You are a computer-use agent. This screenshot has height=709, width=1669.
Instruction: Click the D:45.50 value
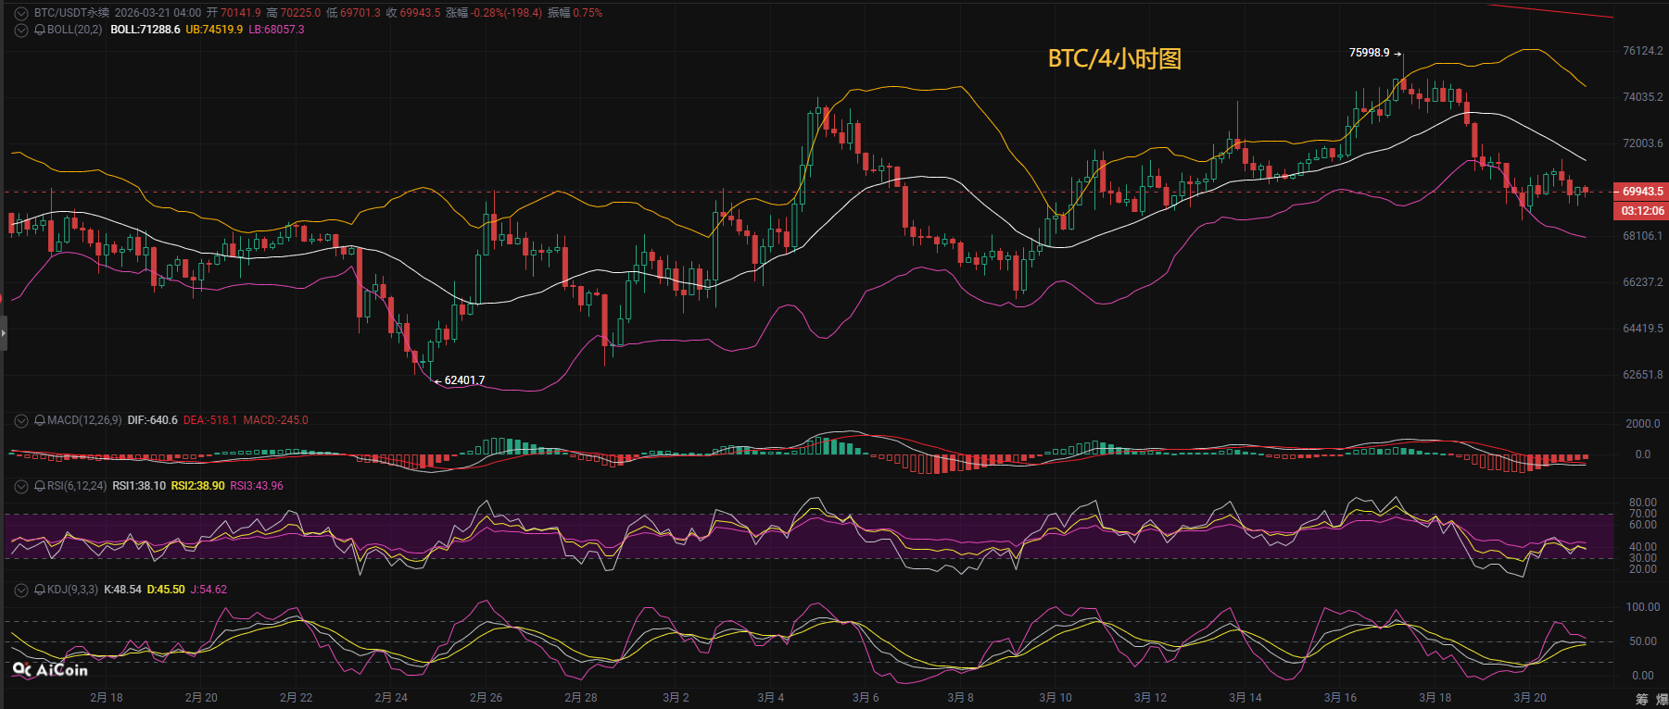(166, 590)
